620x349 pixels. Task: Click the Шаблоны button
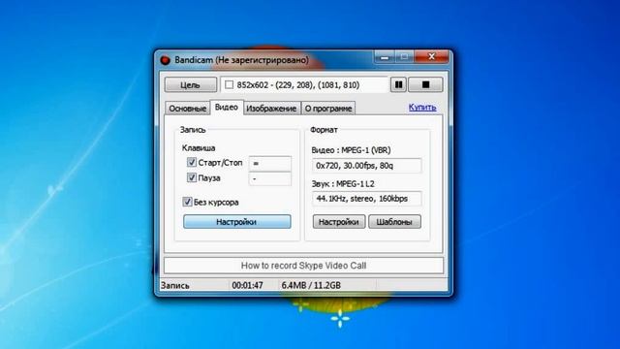[394, 222]
